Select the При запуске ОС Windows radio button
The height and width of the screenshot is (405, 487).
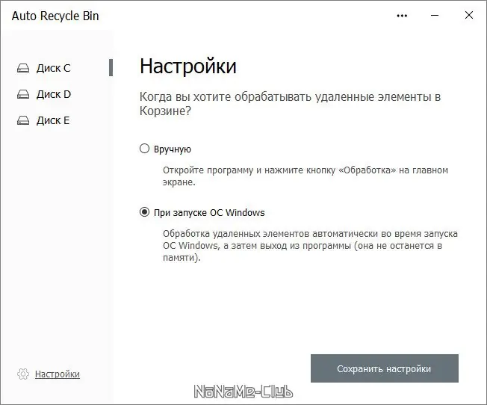tap(145, 212)
